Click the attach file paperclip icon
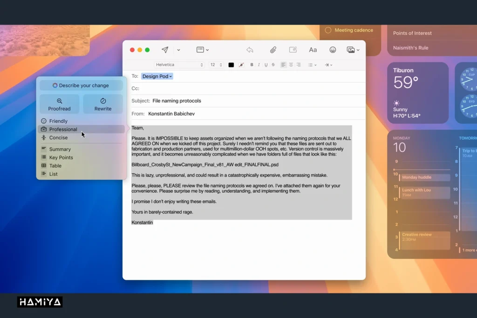Image resolution: width=477 pixels, height=318 pixels. [273, 50]
